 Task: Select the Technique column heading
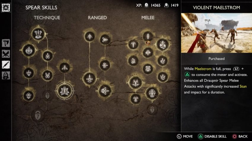(47, 18)
